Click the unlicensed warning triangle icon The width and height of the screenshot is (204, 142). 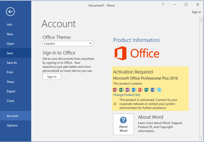115,104
